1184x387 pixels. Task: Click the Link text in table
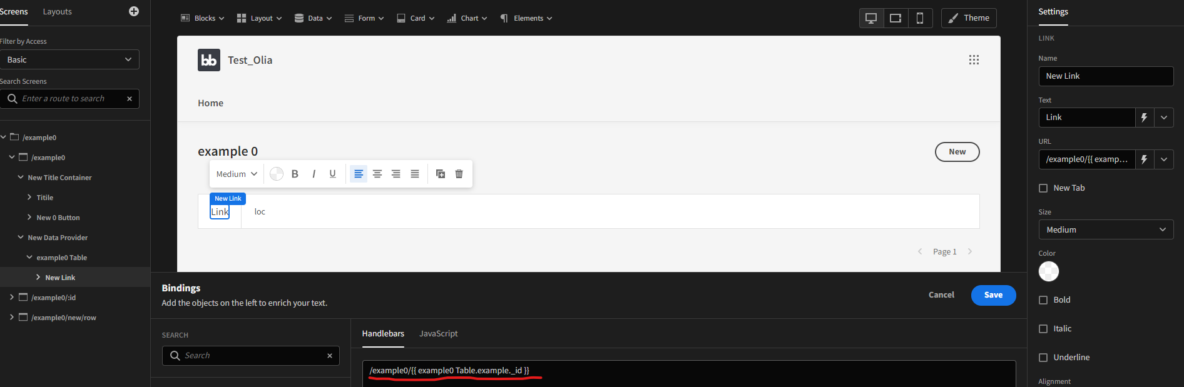coord(220,212)
